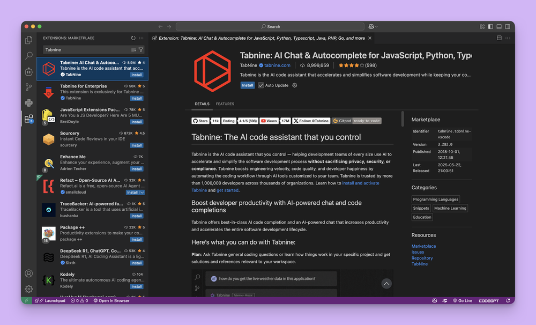Expand the Accounts icon menu
The image size is (536, 325).
click(29, 274)
